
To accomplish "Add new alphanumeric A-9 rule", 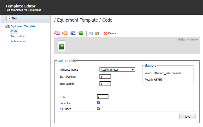I will 57,33.
